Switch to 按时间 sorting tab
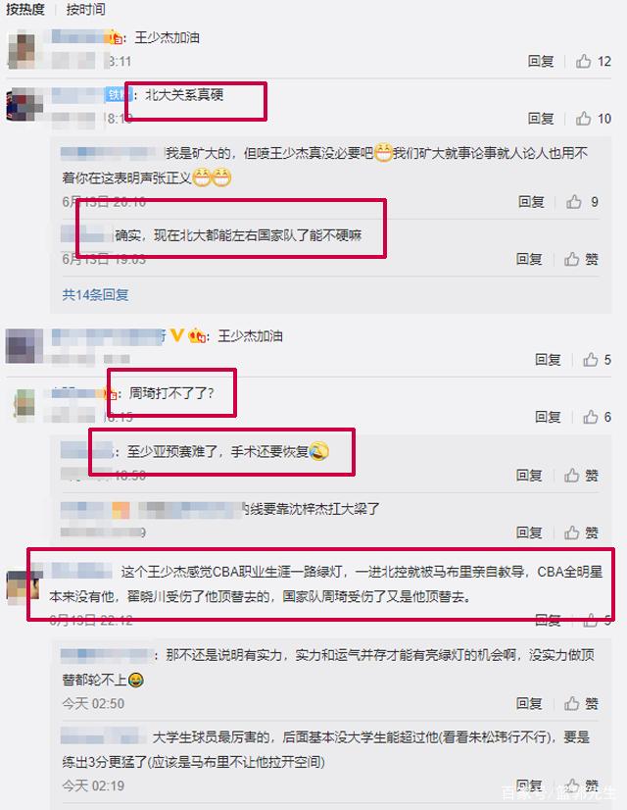Screen dimensions: 627x810 click(85, 9)
